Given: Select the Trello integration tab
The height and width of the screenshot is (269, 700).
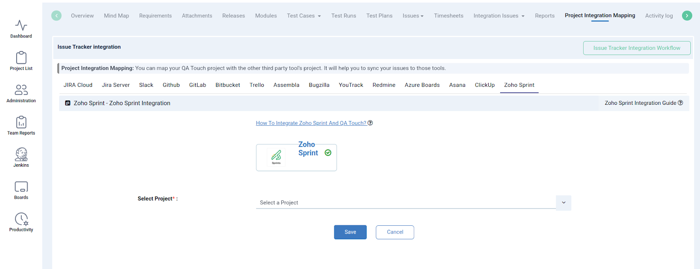Looking at the screenshot, I should (257, 85).
